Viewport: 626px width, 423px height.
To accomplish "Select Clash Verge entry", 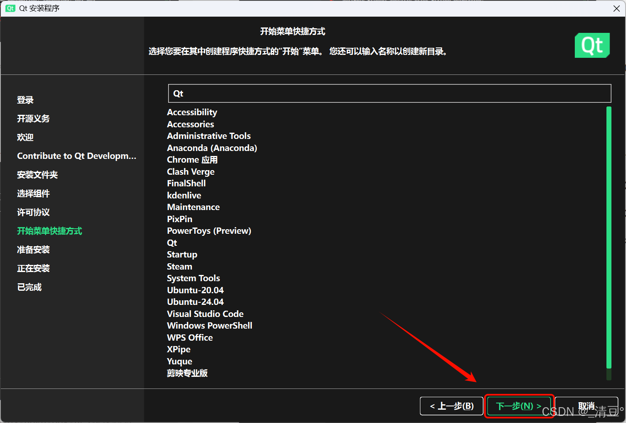I will click(191, 172).
